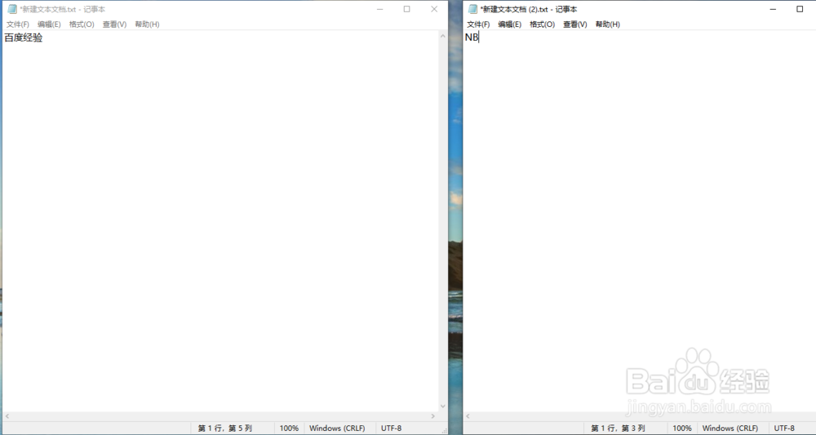Screen dimensions: 816x435
Task: Open 文件(F) menu in right Notepad (2) window
Action: pyautogui.click(x=478, y=24)
